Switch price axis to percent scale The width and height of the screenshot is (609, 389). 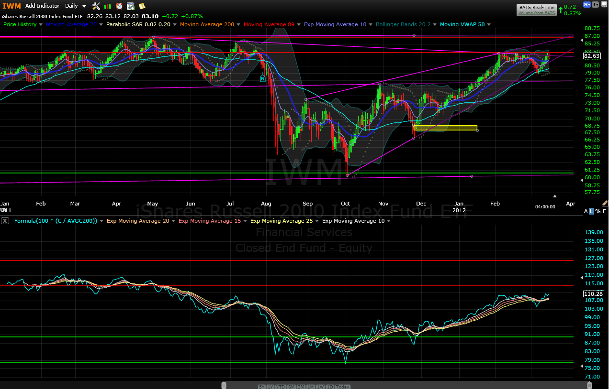(x=598, y=211)
